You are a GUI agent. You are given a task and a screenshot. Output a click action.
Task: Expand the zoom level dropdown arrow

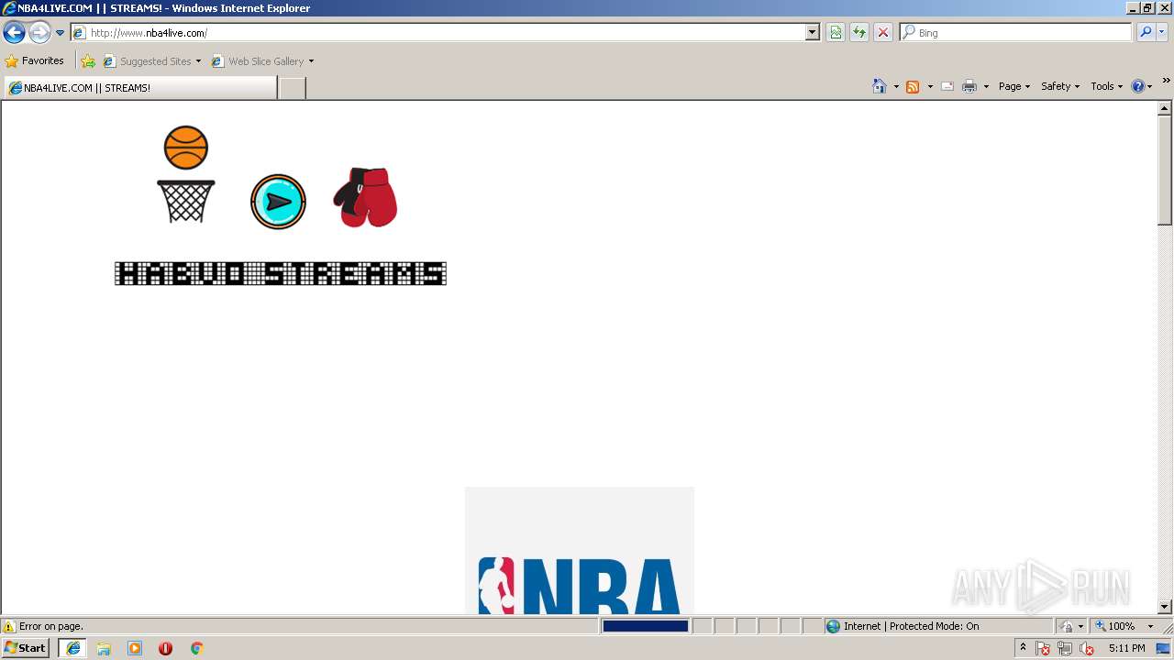[1150, 626]
